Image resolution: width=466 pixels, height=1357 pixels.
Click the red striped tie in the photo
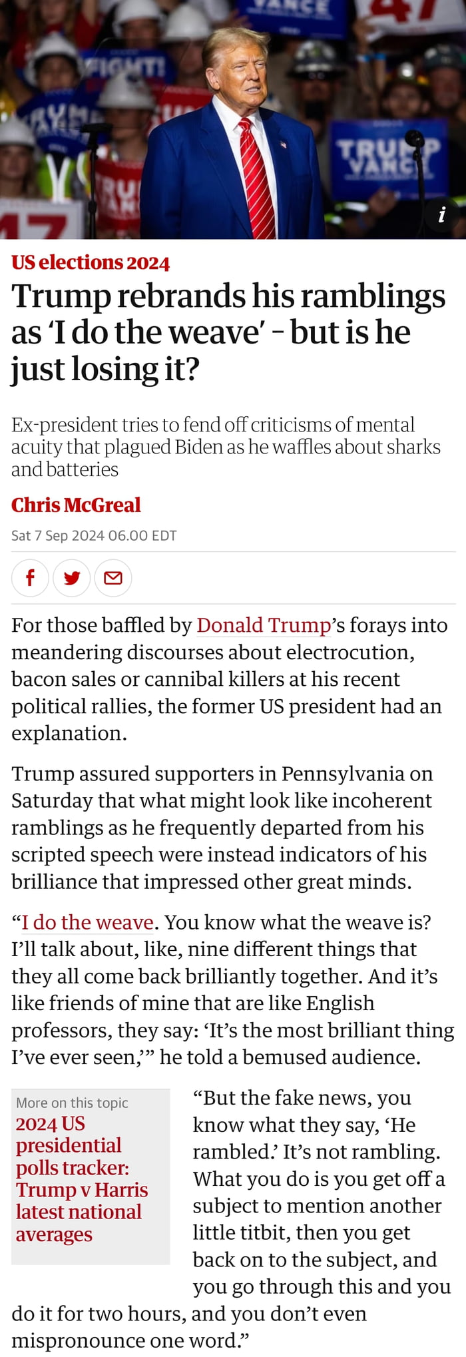pos(258,178)
